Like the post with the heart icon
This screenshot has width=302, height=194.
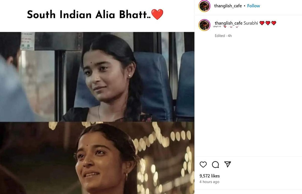click(203, 165)
